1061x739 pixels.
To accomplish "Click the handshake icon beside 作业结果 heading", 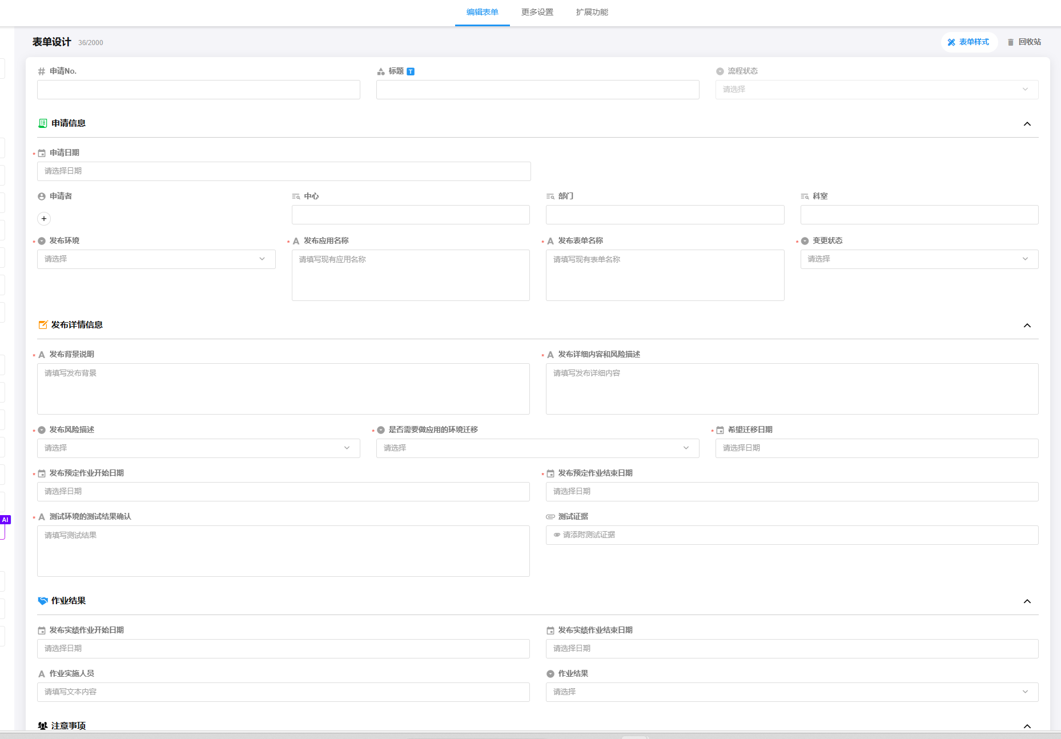I will [x=42, y=601].
